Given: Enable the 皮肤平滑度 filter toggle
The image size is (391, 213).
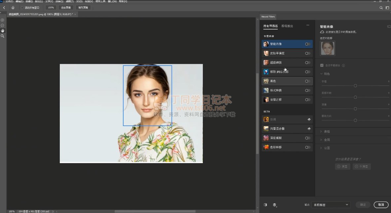Looking at the screenshot, I should [307, 53].
